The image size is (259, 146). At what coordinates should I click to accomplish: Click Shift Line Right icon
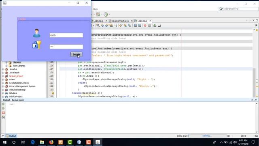pyautogui.click(x=140, y=26)
